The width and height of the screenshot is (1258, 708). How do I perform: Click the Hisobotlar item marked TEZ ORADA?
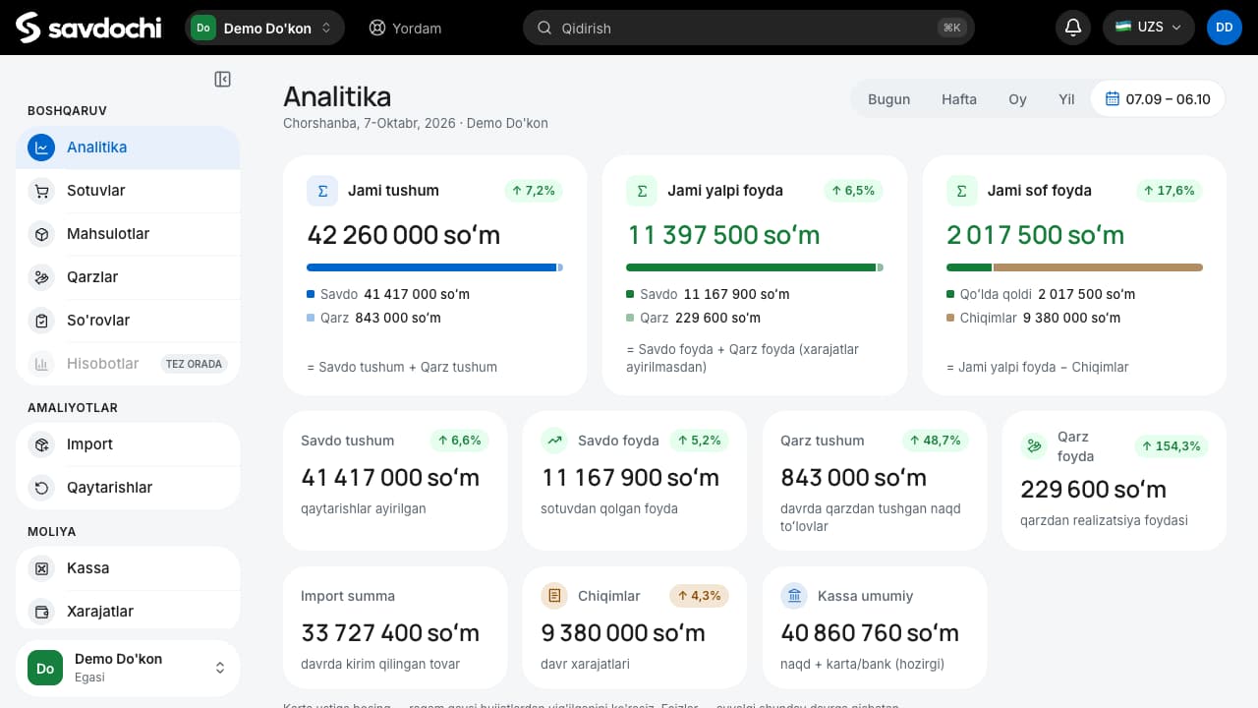pos(128,364)
